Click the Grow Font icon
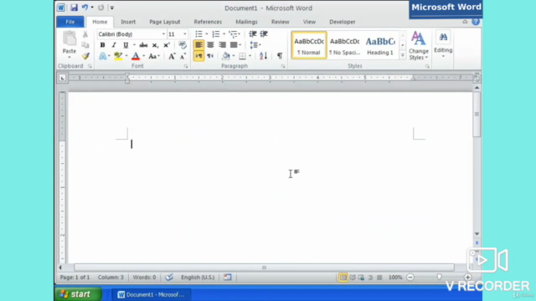 pyautogui.click(x=172, y=56)
